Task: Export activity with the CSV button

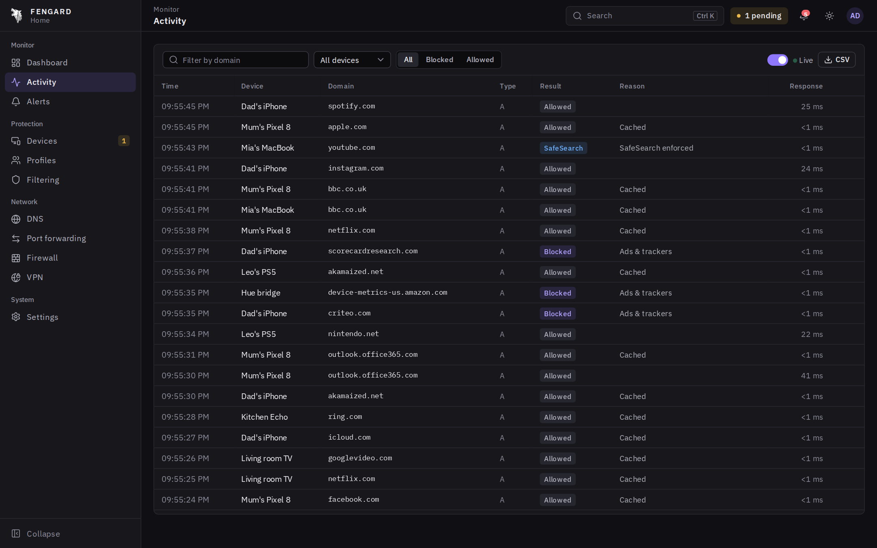Action: coord(837,60)
